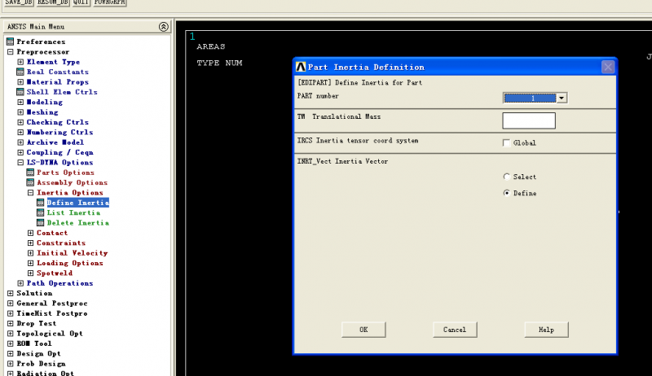Expand the Loading Options node
The width and height of the screenshot is (652, 376).
[x=30, y=263]
